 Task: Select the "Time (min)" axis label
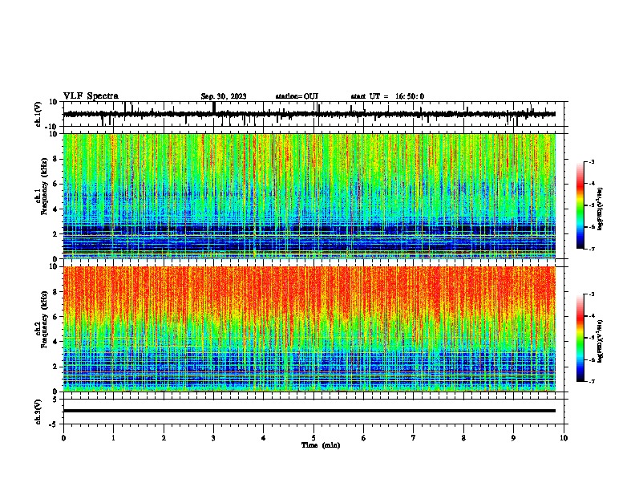321,445
